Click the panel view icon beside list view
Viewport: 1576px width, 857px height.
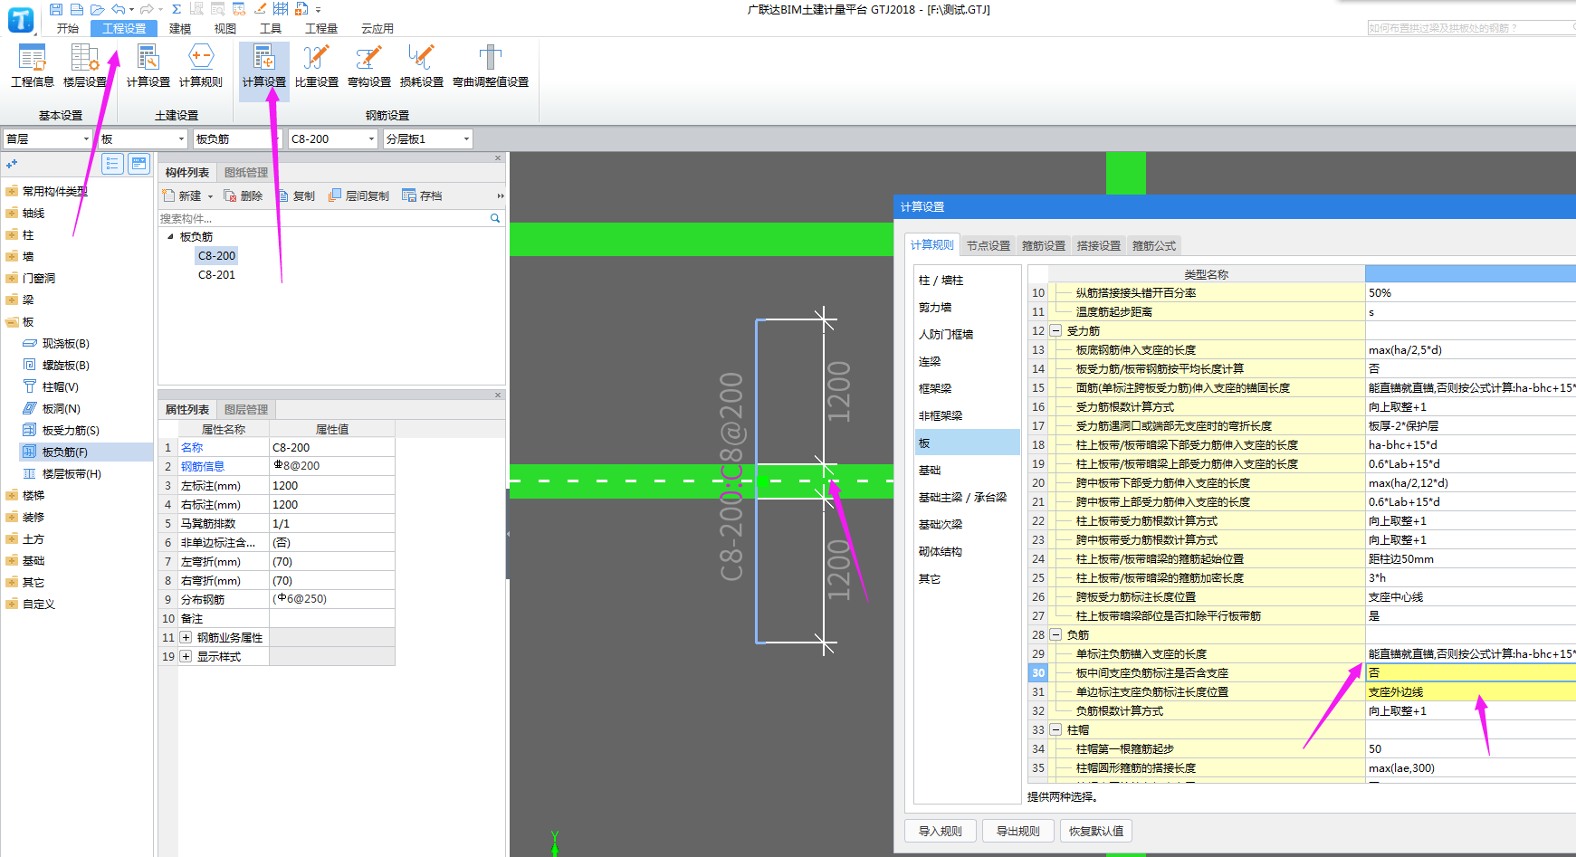[138, 164]
